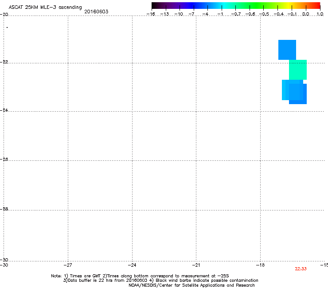
Task: Click the -16 colorbar tick label
Action: coord(151,14)
